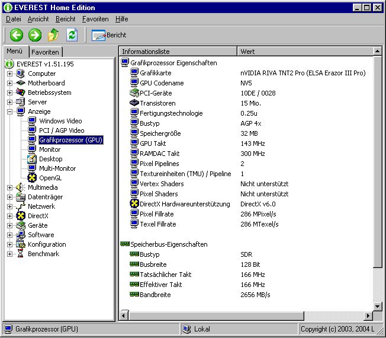Click the Transistoren chip icon

[134, 103]
